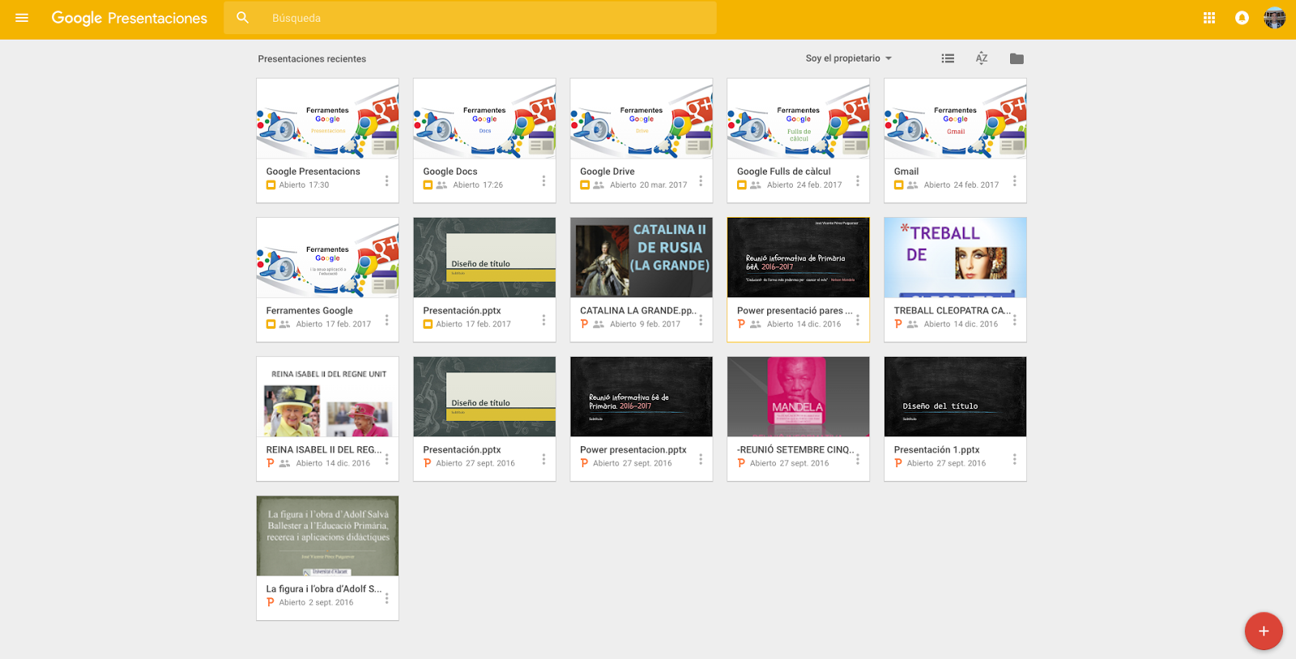Open more options for La figura i l'obra d'Adolf
1296x659 pixels.
386,599
